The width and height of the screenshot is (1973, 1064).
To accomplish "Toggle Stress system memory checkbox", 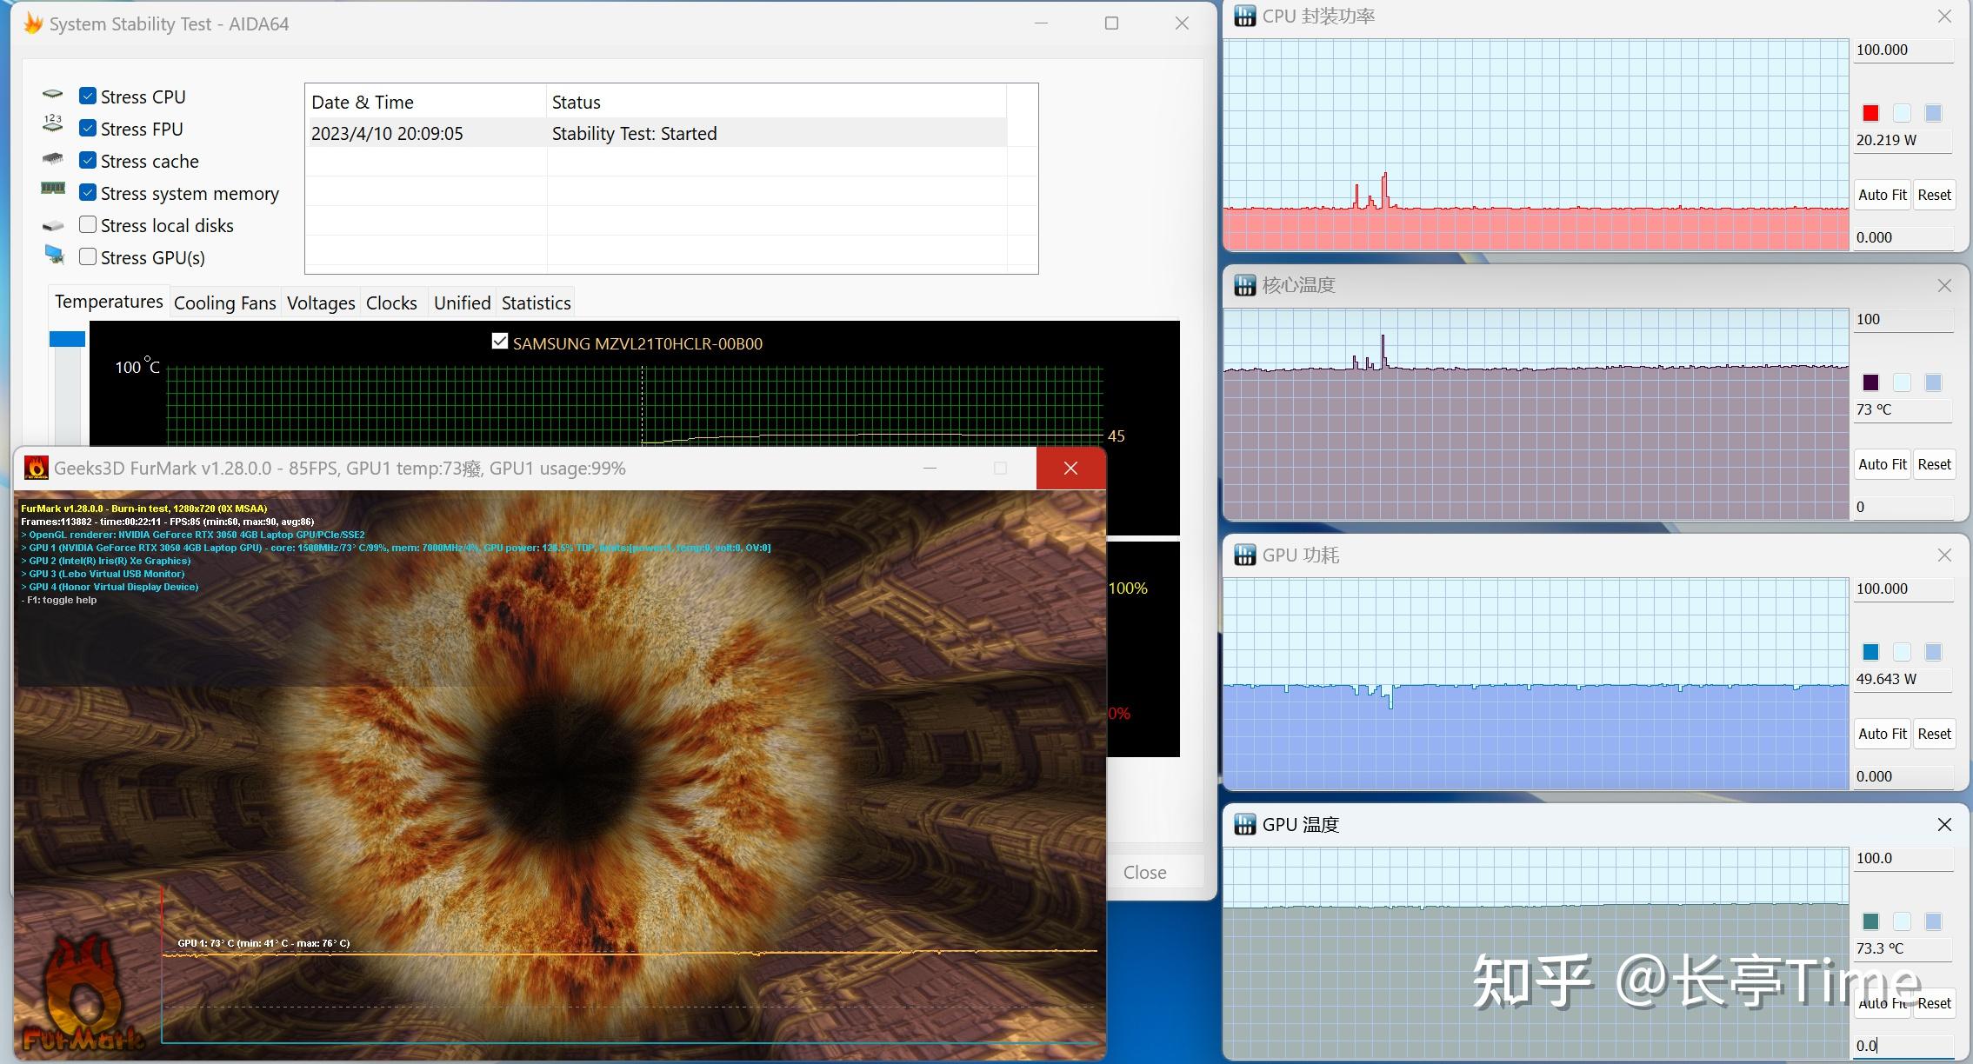I will [x=88, y=192].
